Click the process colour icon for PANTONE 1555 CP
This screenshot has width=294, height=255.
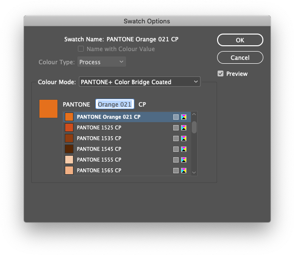(176, 160)
